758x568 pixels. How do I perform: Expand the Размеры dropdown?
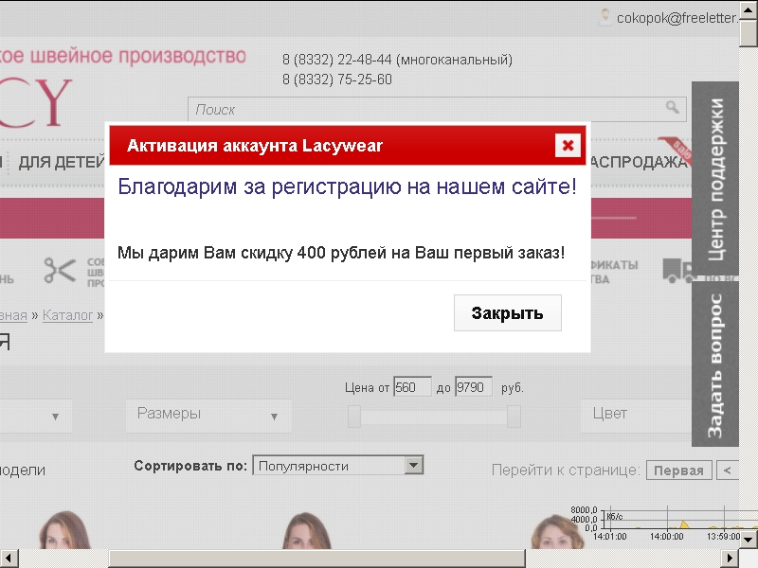tap(208, 416)
